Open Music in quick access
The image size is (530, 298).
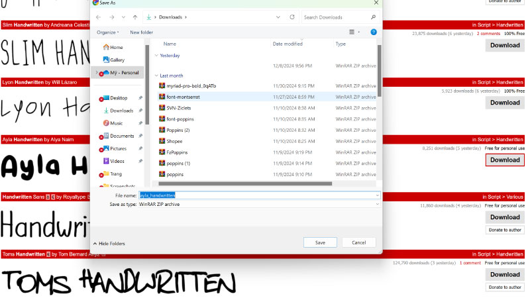tap(113, 123)
